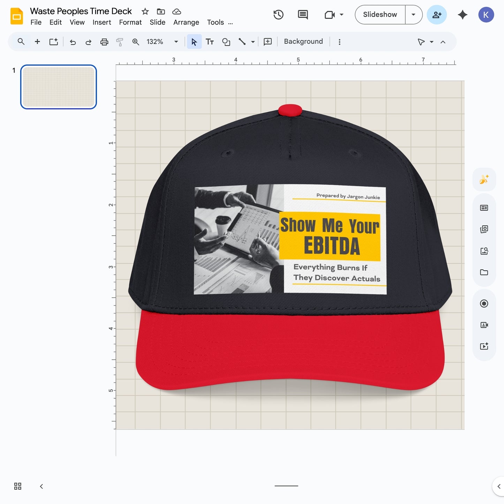Expand the line type dropdown arrow
The width and height of the screenshot is (504, 504).
coord(253,42)
